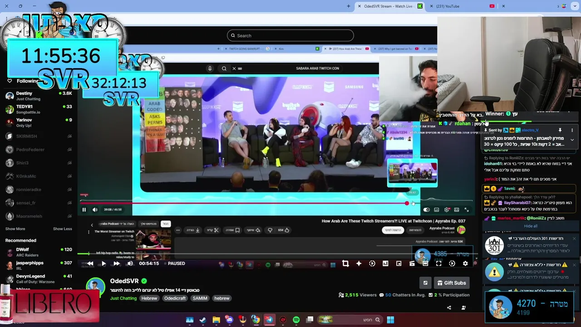The width and height of the screenshot is (581, 327).
Task: Click the YouTube voice search microphone
Action: click(210, 69)
